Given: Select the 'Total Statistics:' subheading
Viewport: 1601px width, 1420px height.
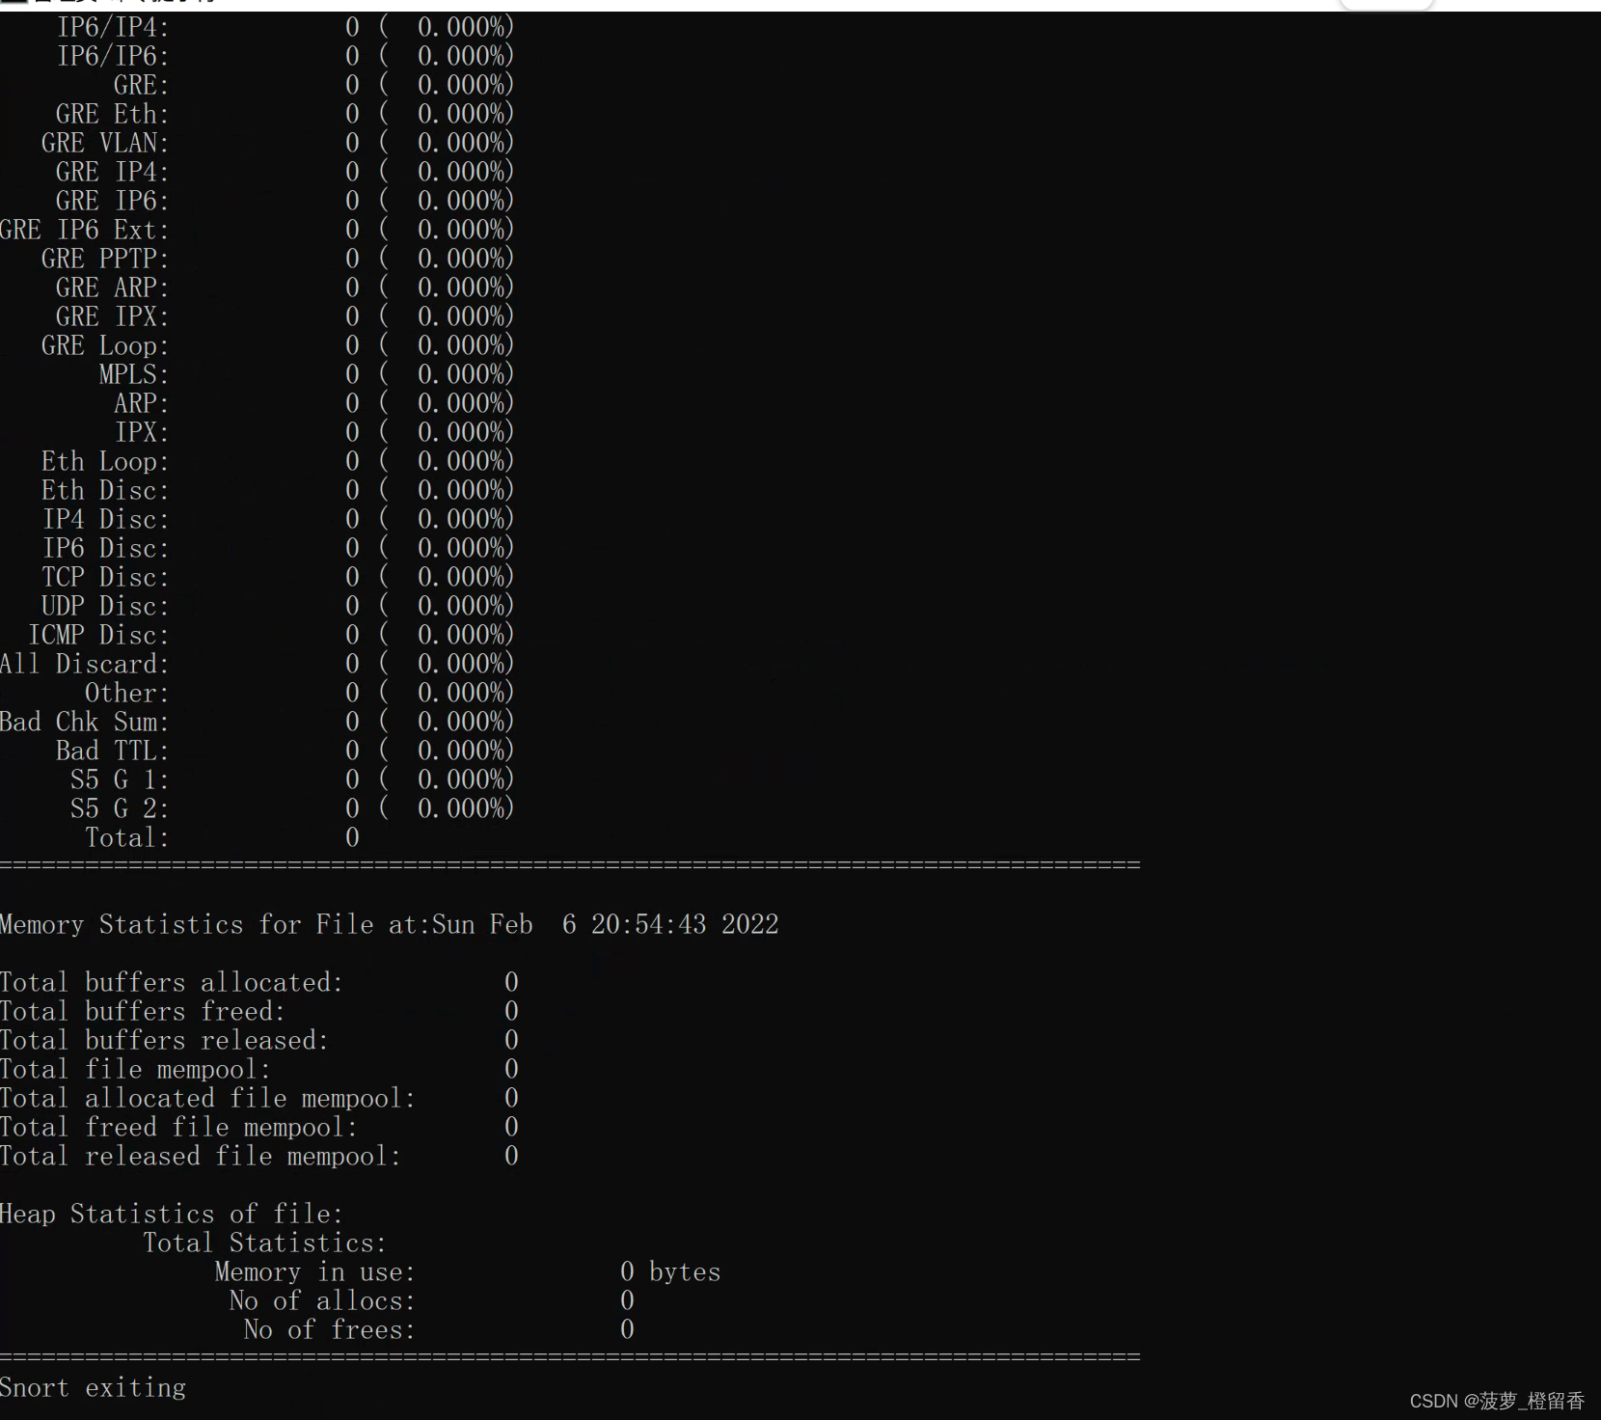Looking at the screenshot, I should [x=264, y=1242].
